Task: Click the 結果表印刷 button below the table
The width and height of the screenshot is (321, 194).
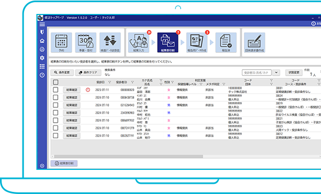Action: [64, 163]
